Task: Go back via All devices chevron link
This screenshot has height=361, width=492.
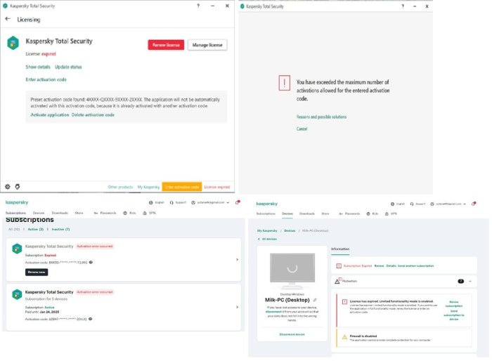Action: tap(267, 239)
